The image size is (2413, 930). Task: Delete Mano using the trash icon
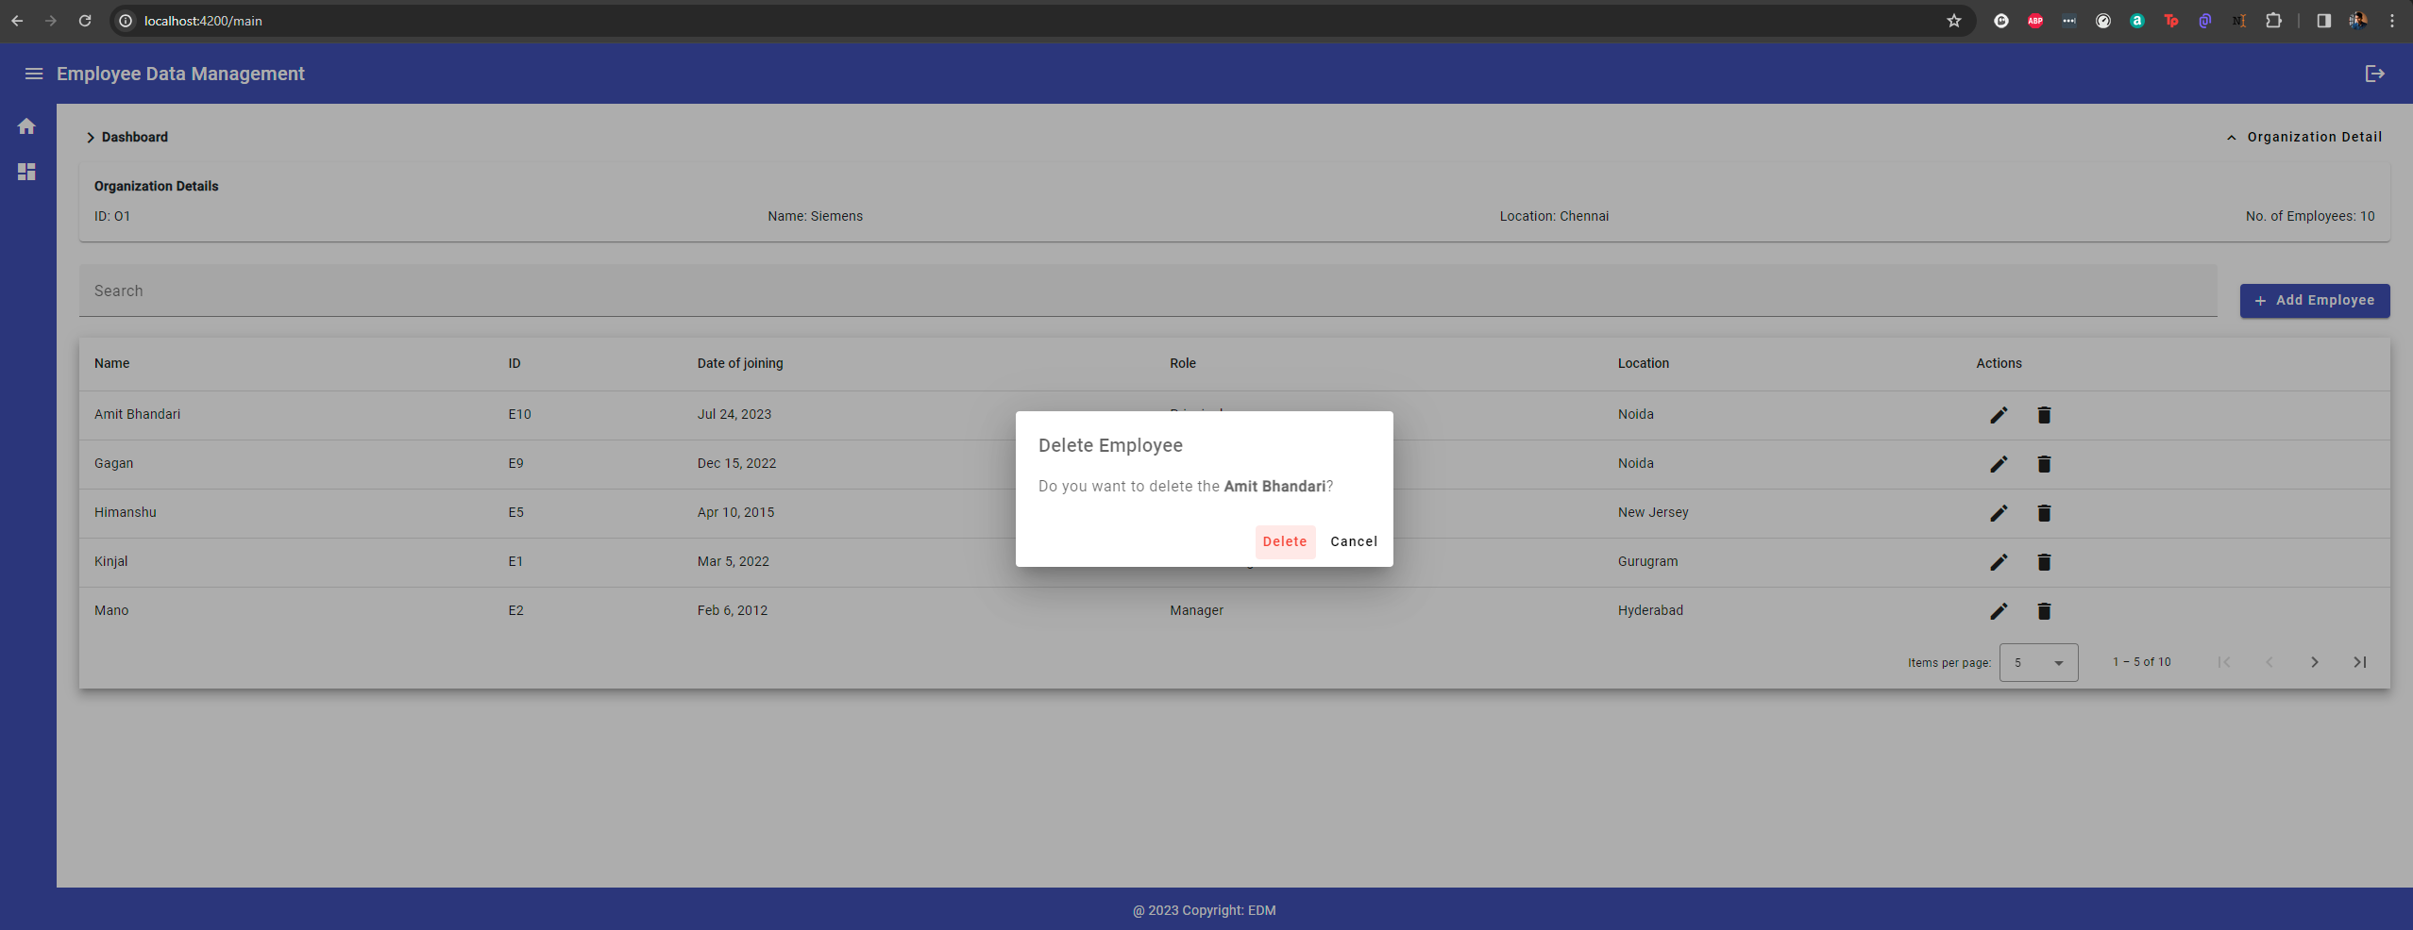(2043, 611)
